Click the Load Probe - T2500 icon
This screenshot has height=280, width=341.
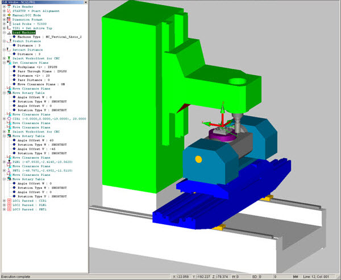pos(9,28)
